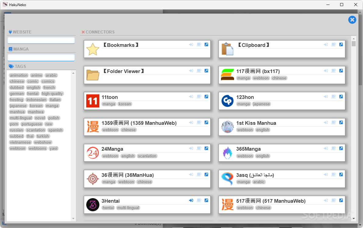Image resolution: width=363 pixels, height=228 pixels.
Task: Filter by the scanlation tag in tags list
Action: (x=36, y=130)
